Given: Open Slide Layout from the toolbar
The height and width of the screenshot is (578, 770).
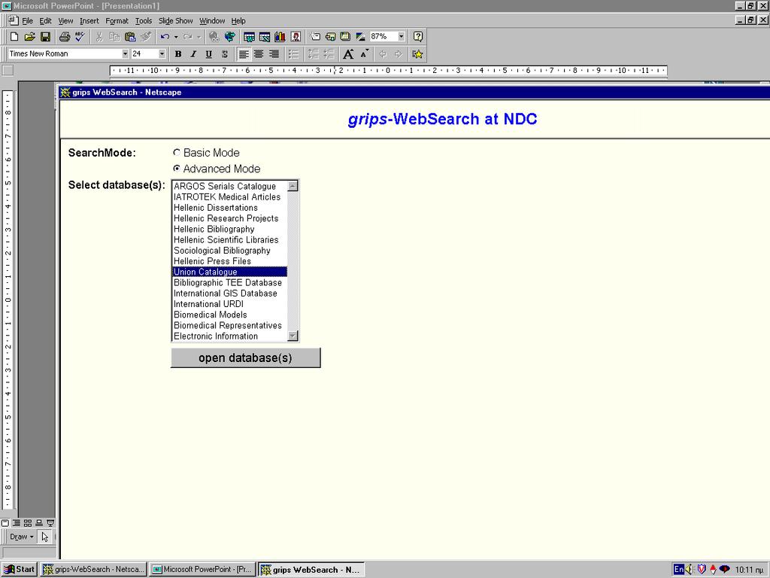Looking at the screenshot, I should pos(330,36).
